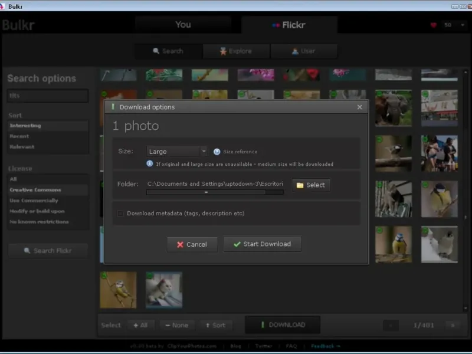Click the folder path field

[215, 183]
